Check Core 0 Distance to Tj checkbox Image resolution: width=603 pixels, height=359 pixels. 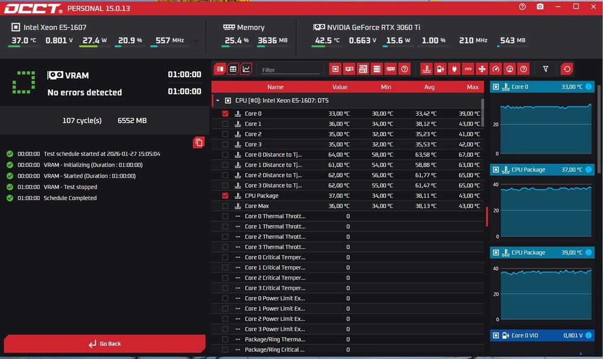tap(226, 155)
